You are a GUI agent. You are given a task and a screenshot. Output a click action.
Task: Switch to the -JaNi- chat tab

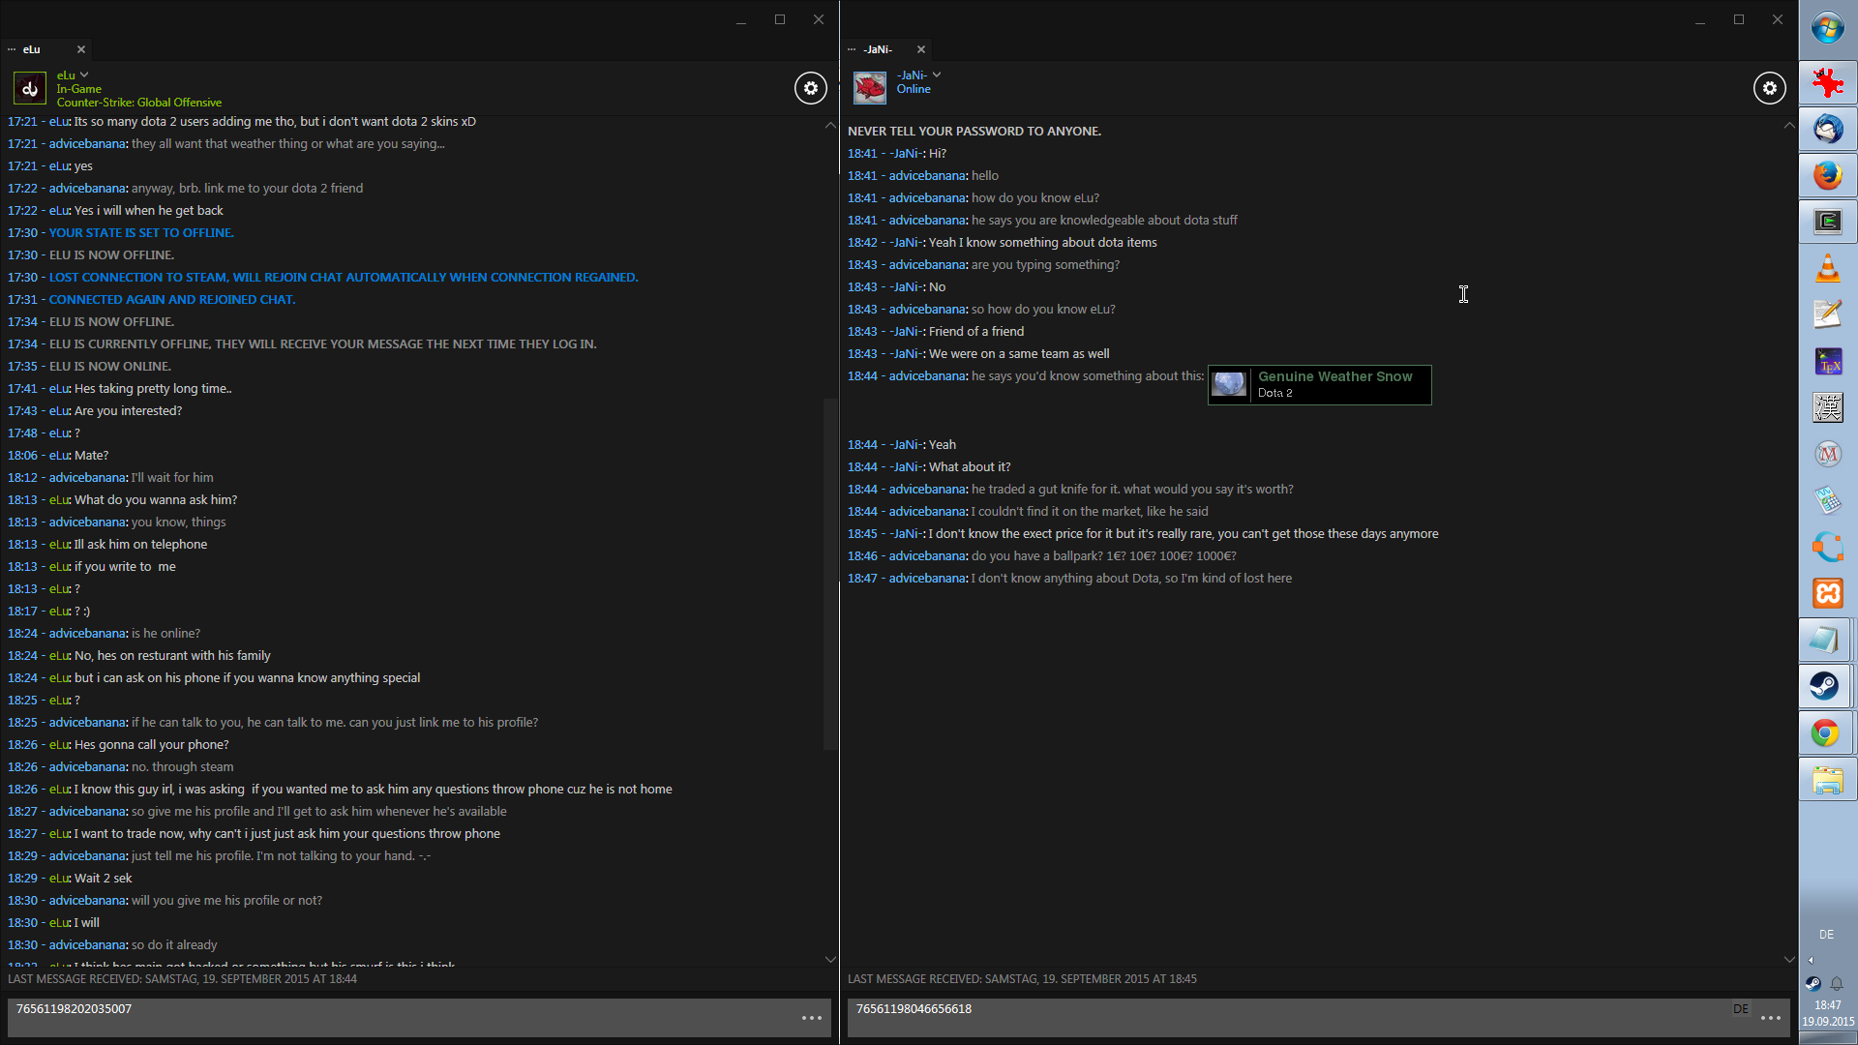(878, 49)
